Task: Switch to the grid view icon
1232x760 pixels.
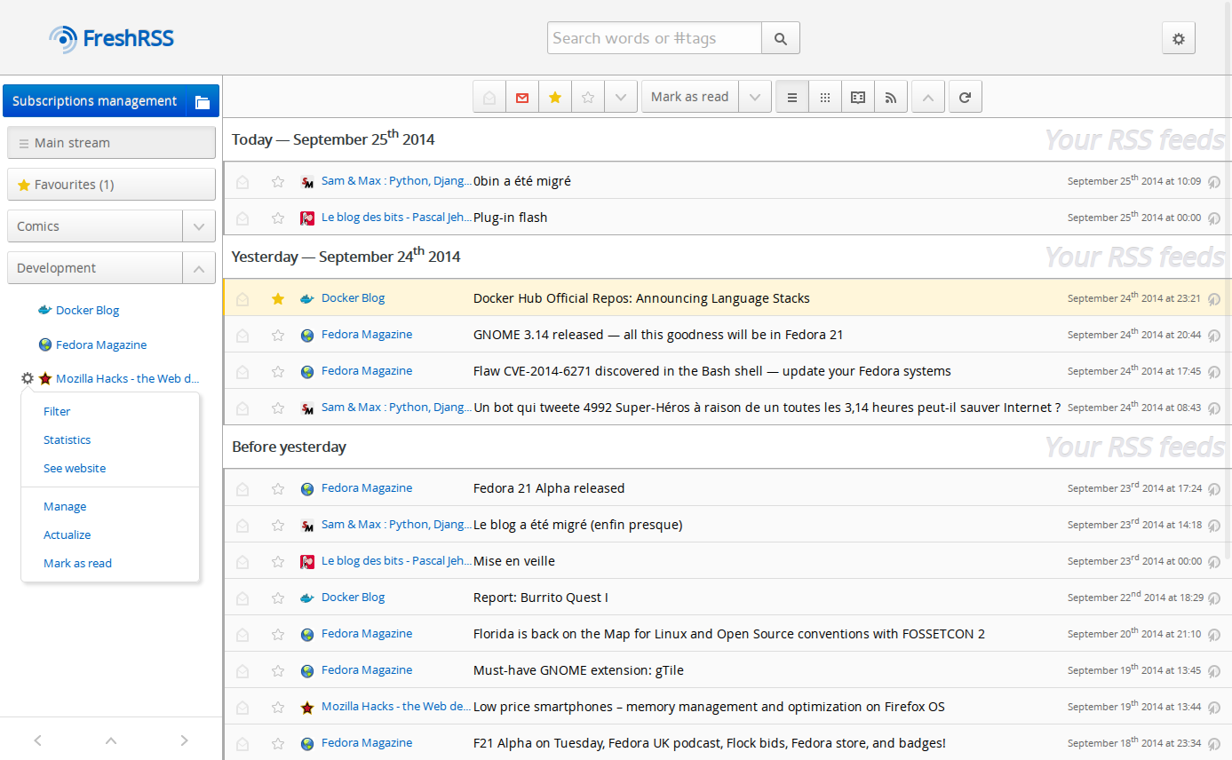Action: click(x=823, y=96)
